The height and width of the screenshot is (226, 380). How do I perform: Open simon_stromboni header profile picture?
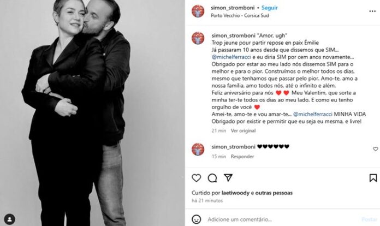click(198, 11)
